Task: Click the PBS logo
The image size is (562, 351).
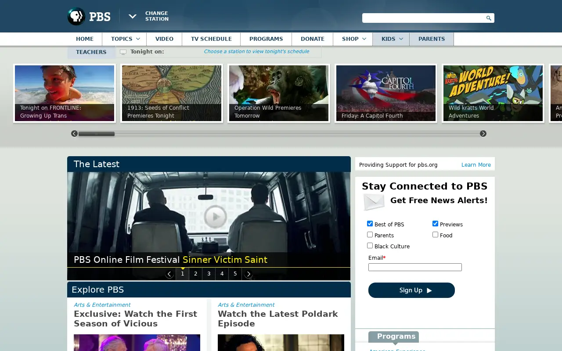Action: pos(89,16)
